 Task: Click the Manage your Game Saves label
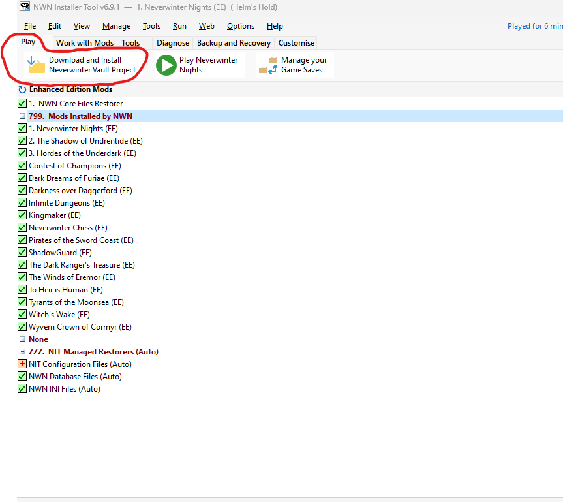tap(304, 65)
